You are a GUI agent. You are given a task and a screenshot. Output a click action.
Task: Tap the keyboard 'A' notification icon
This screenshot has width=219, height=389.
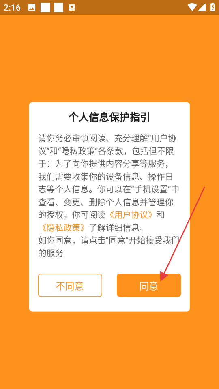(x=72, y=8)
